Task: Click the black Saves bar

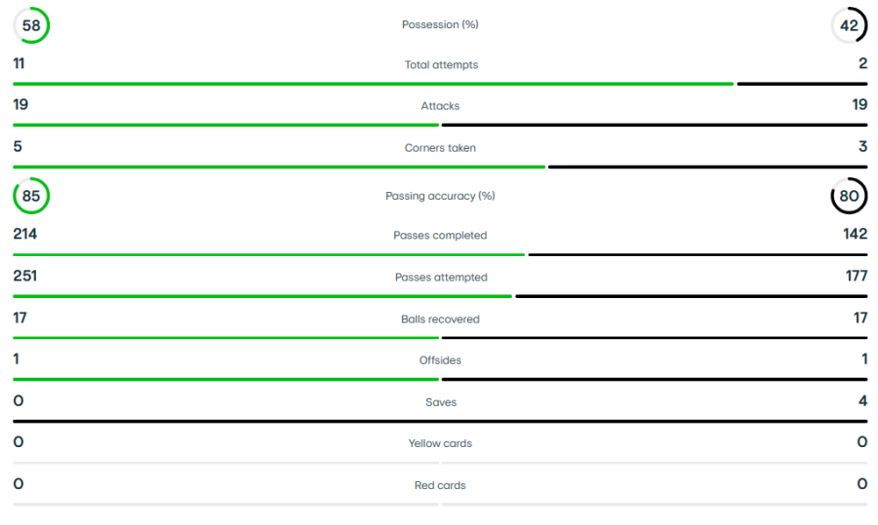Action: click(x=440, y=421)
